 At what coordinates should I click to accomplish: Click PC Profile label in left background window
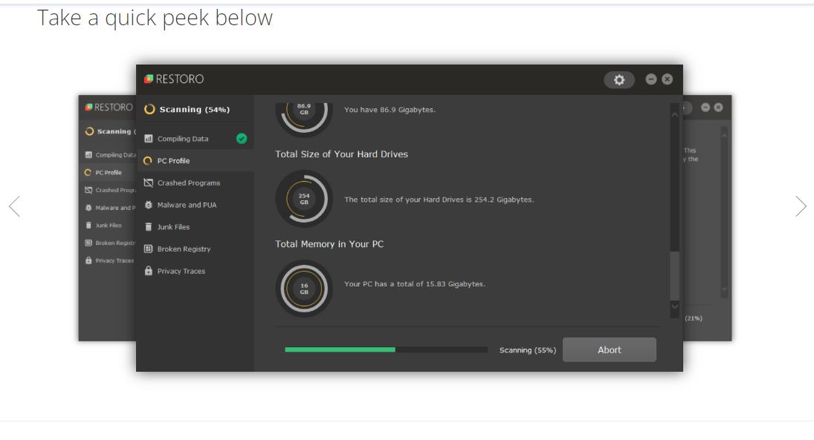coord(109,173)
